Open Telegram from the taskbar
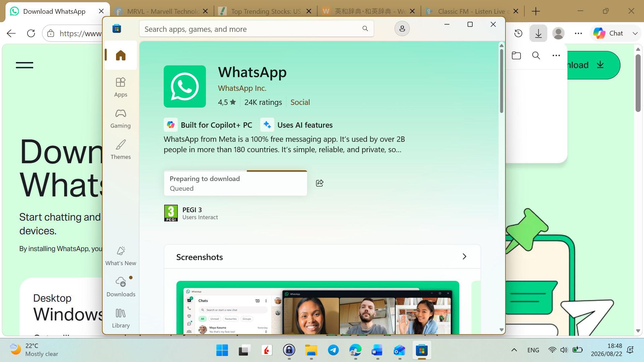Image resolution: width=644 pixels, height=362 pixels. coord(333,350)
